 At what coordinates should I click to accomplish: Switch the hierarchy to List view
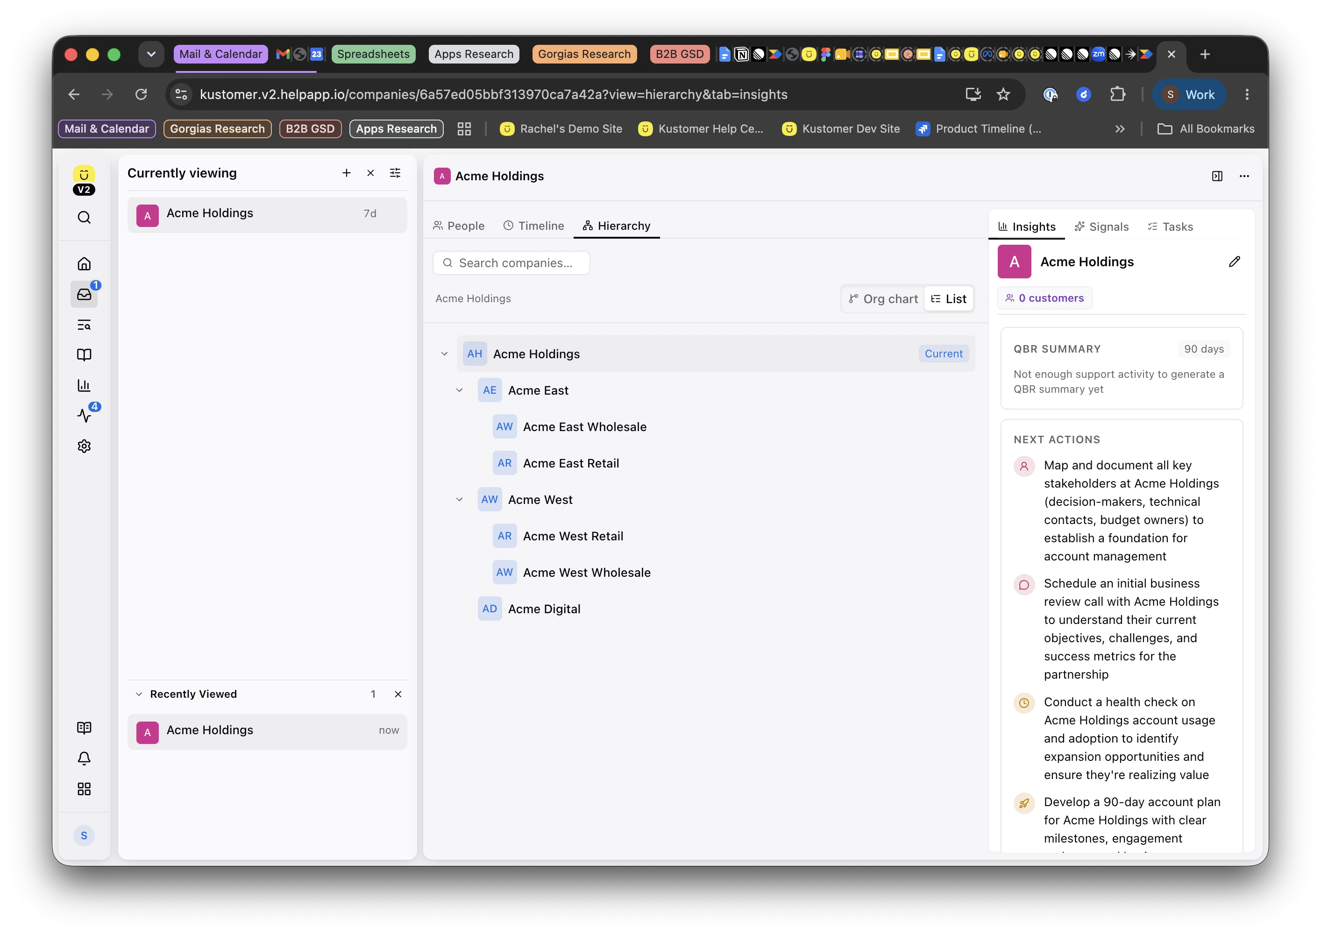(x=948, y=299)
